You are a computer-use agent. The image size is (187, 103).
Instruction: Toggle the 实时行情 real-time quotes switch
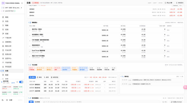click(21, 82)
